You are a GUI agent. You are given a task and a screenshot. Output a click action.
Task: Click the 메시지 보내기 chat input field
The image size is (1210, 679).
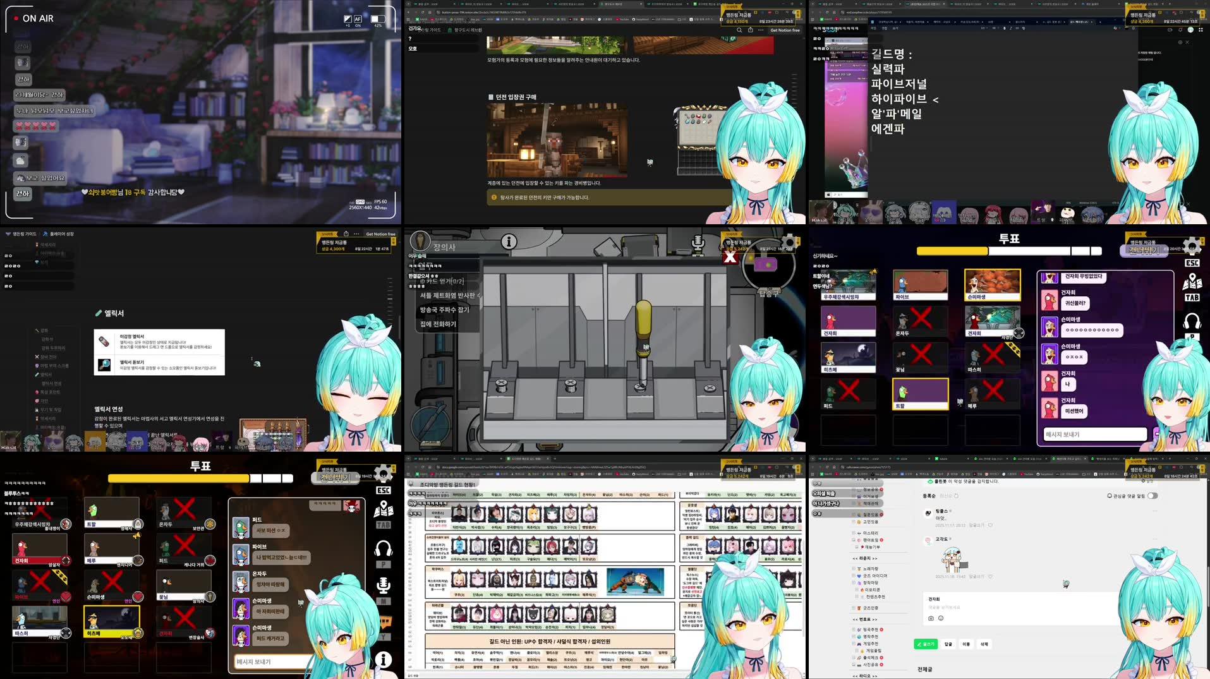[1095, 434]
